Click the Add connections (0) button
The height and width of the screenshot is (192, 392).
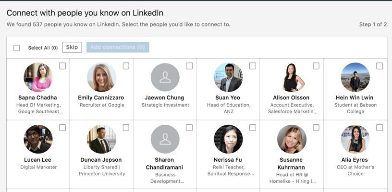click(x=118, y=47)
